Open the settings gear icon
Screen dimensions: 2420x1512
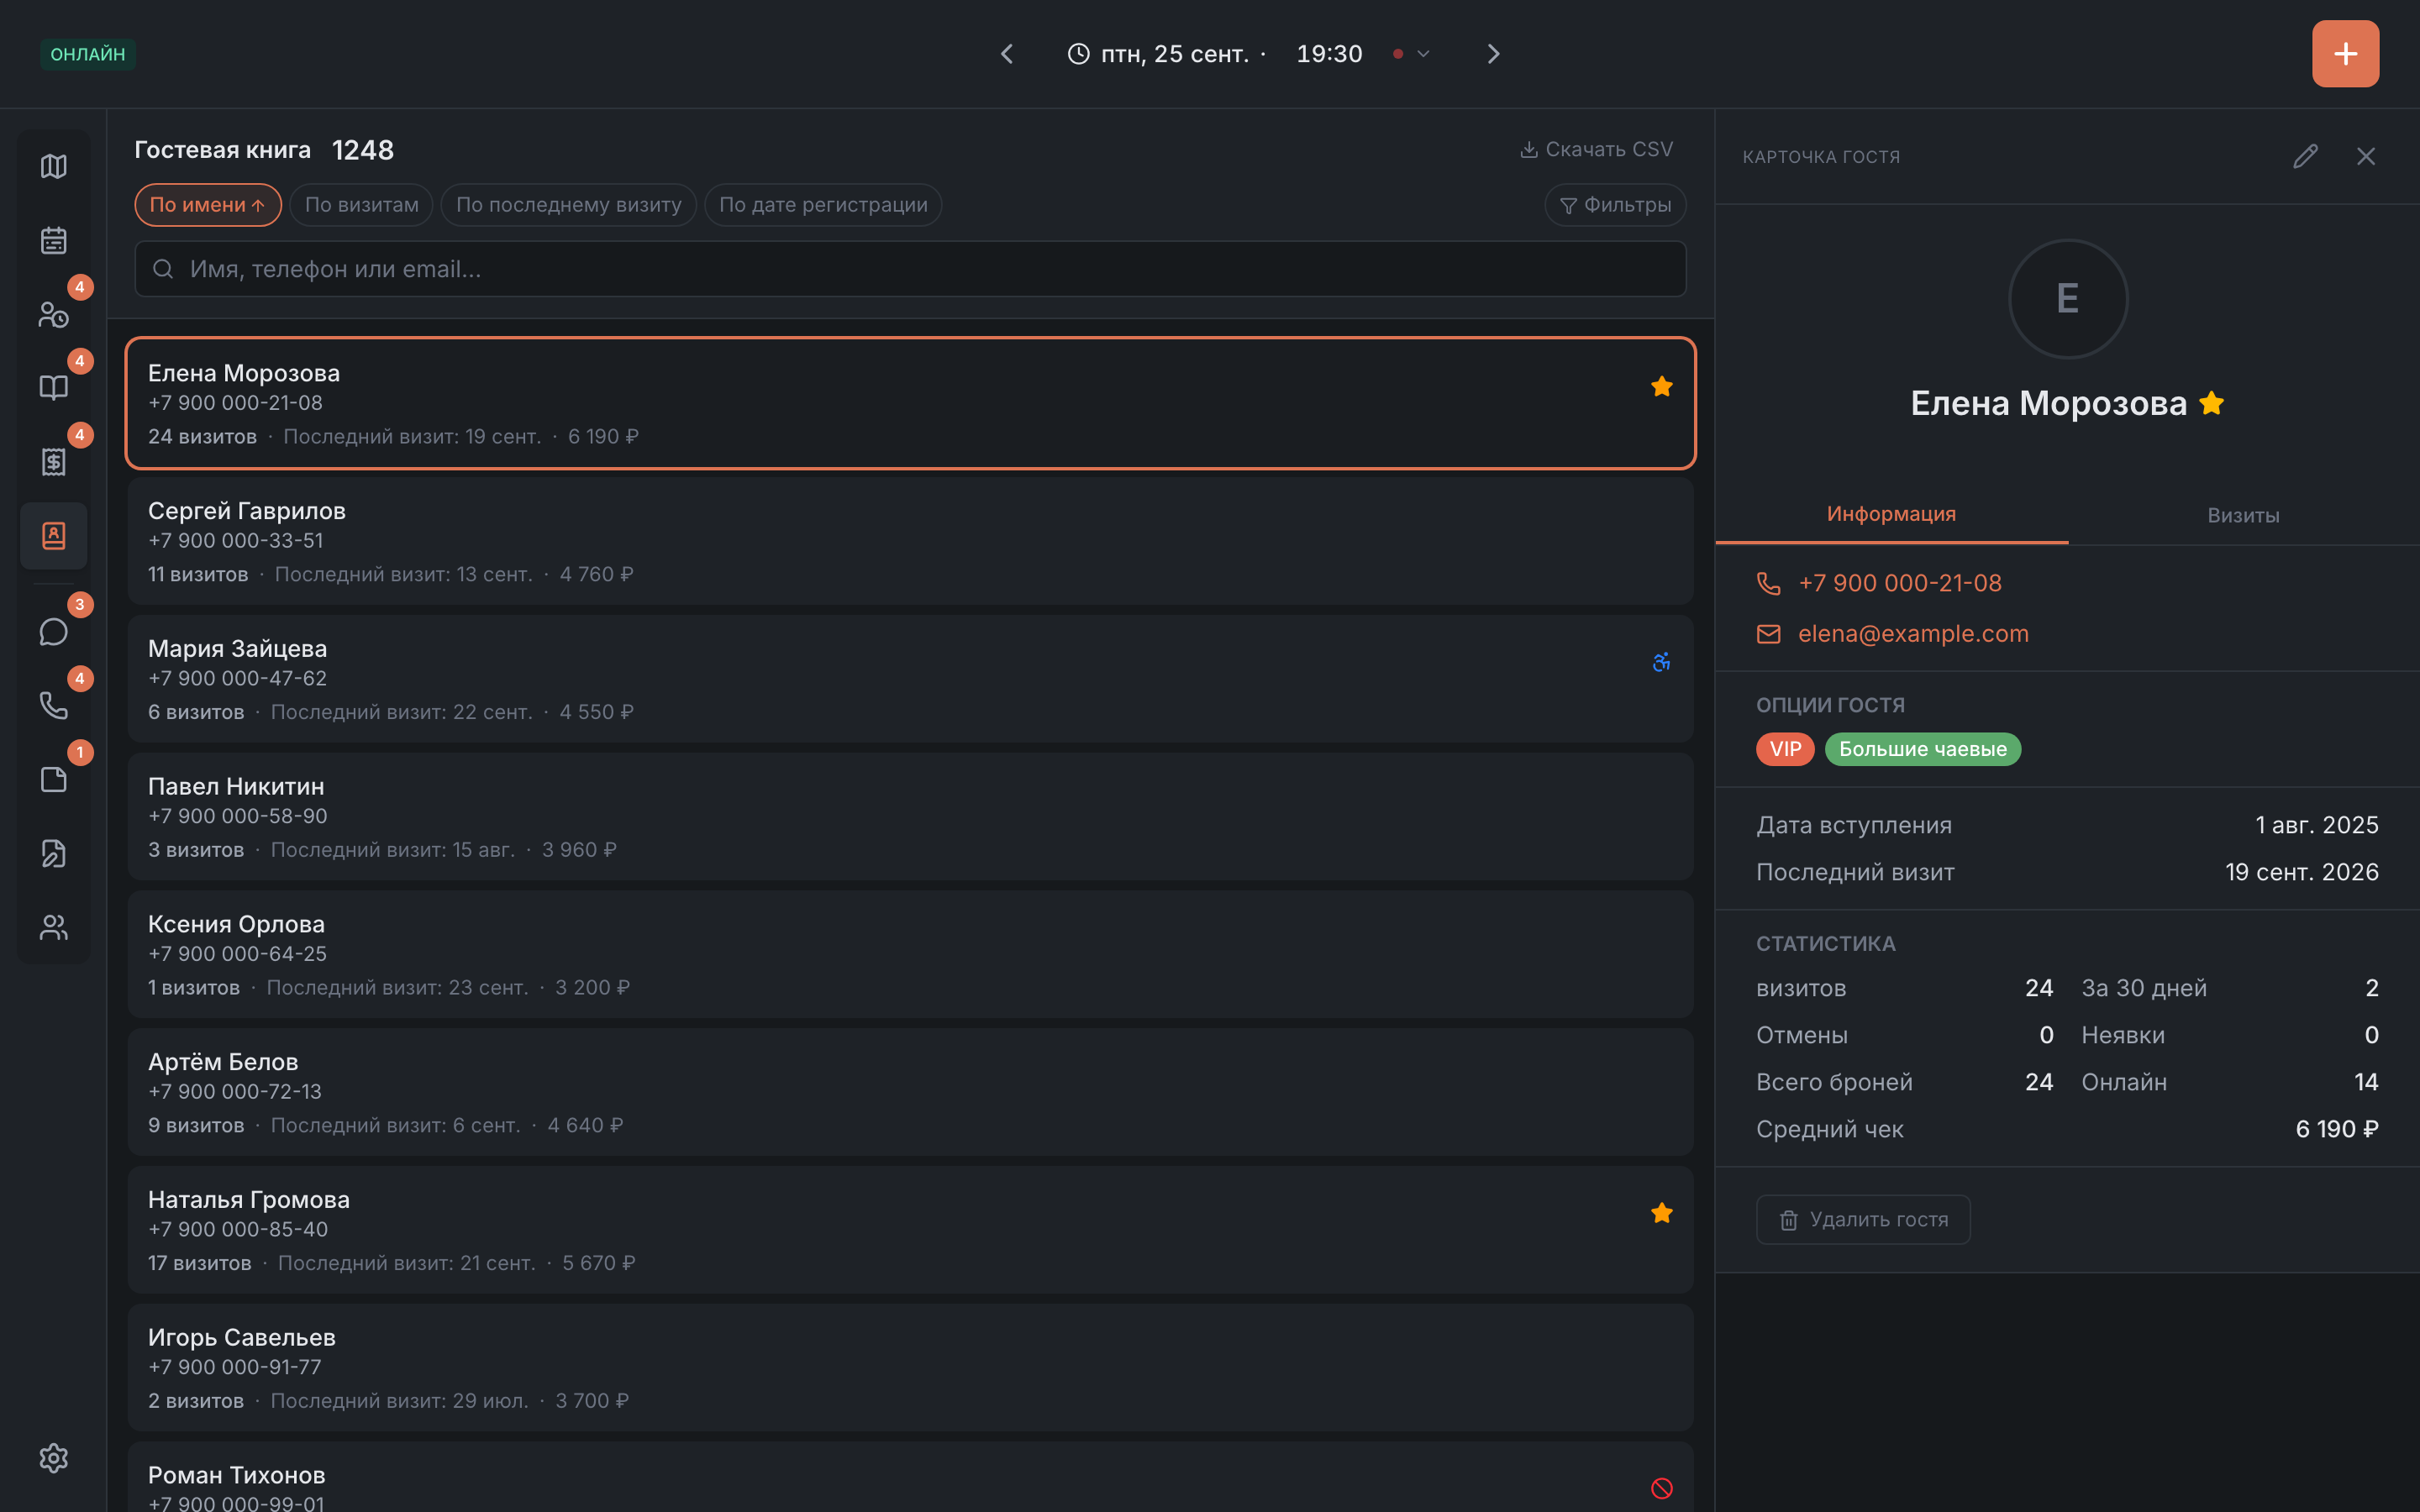[54, 1458]
